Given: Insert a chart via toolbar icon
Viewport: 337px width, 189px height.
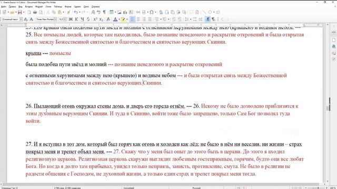Looking at the screenshot, I should pyautogui.click(x=125, y=12).
